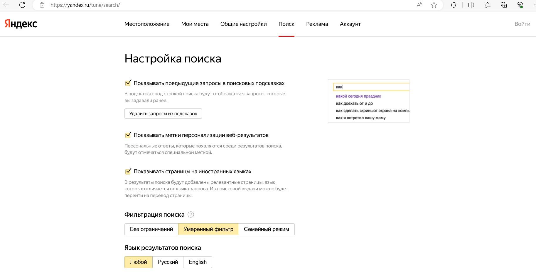Screen dimensions: 536x280
Task: Open the browser extensions icon
Action: (454, 5)
